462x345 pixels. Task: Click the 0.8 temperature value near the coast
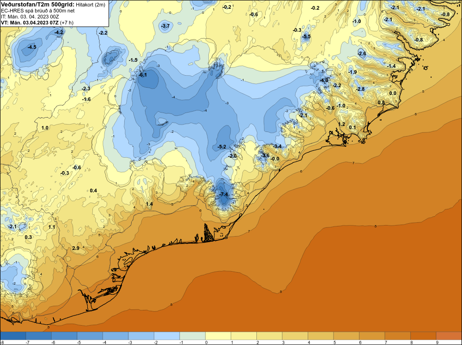[x=381, y=102]
